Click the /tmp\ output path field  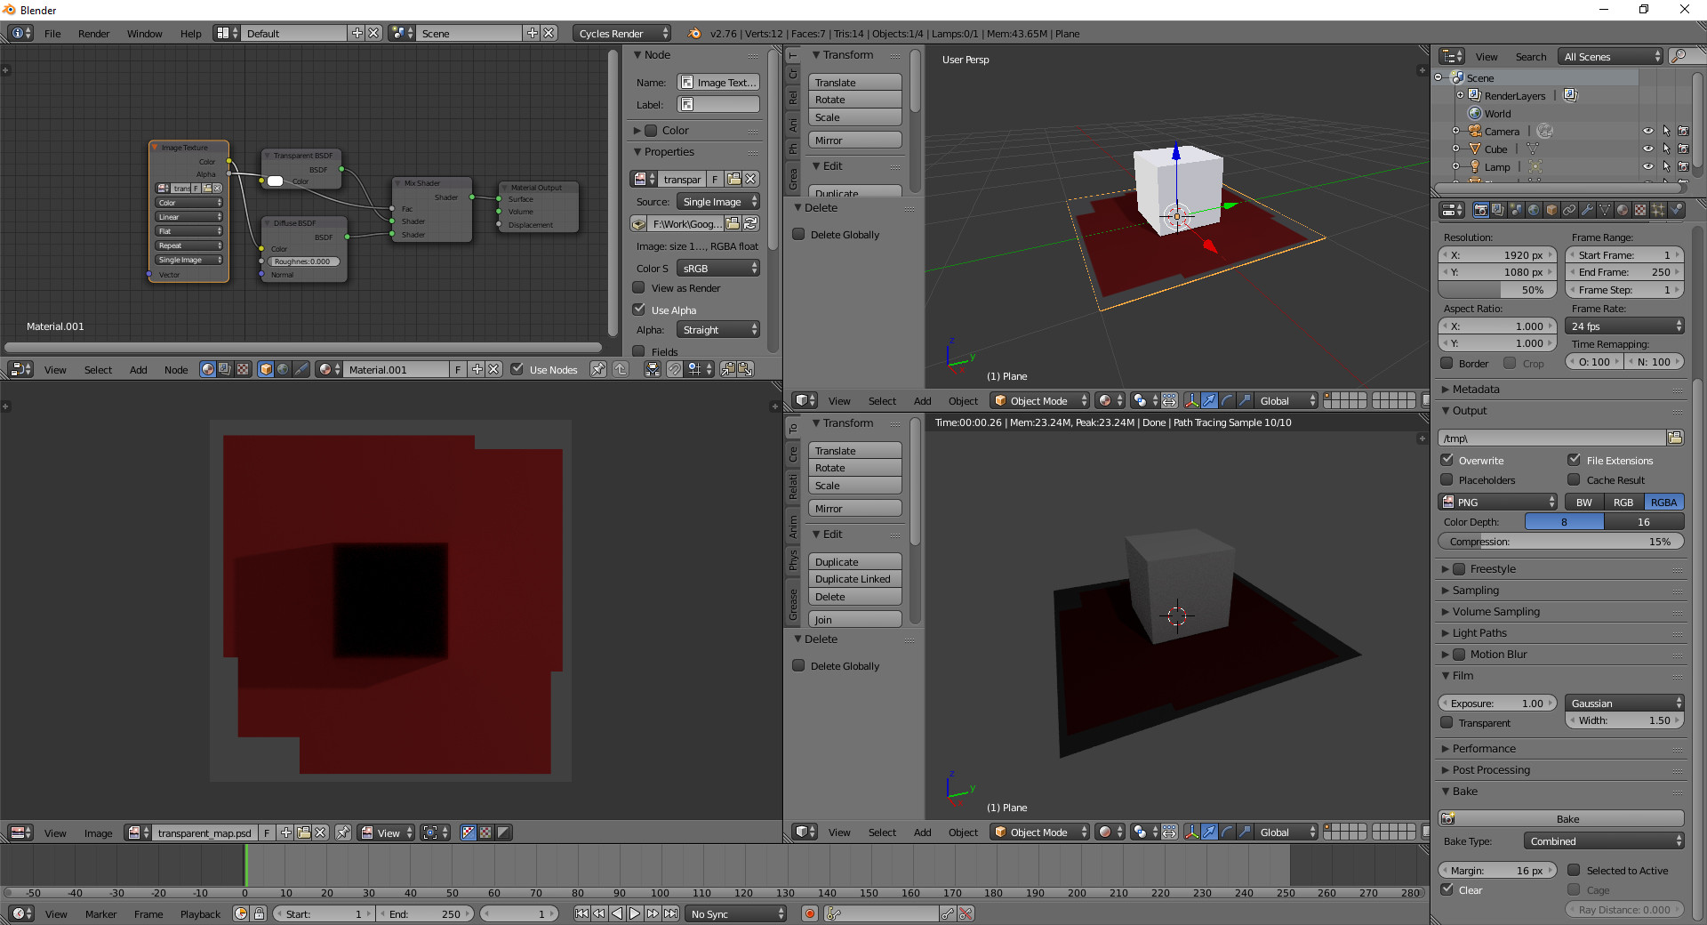(x=1552, y=438)
